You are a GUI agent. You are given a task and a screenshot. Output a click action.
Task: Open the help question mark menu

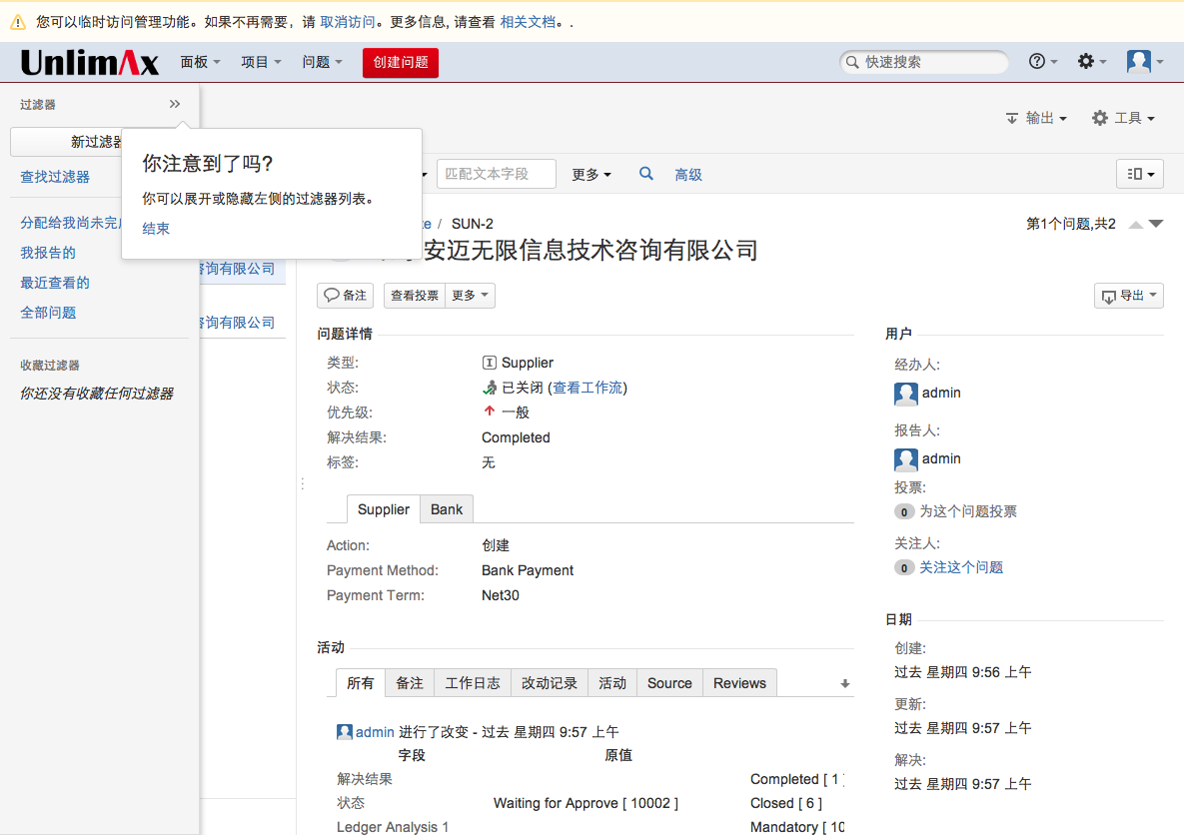click(x=1042, y=62)
